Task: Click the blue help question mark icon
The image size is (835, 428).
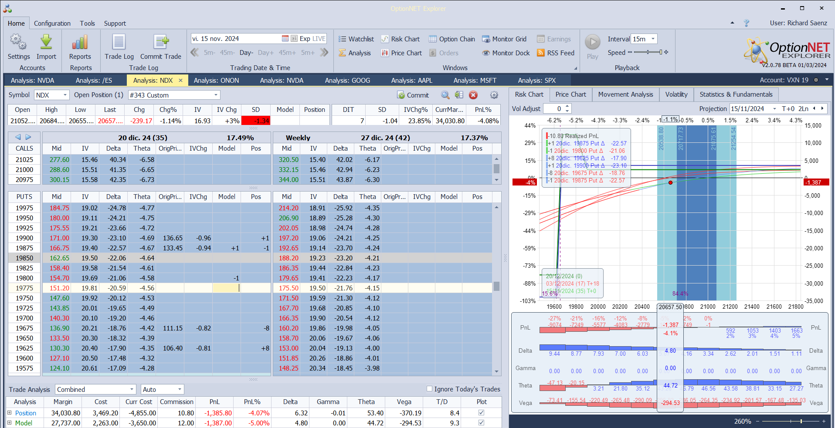Action: pos(746,23)
